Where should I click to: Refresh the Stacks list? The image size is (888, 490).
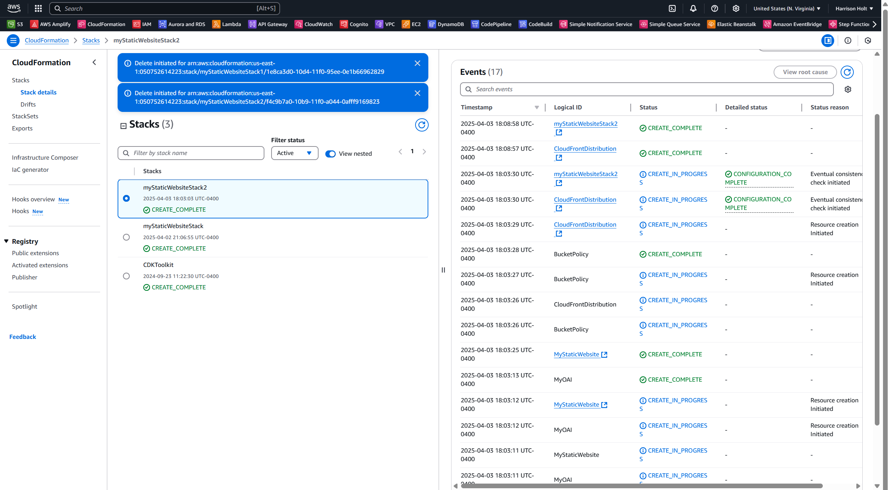(x=422, y=125)
